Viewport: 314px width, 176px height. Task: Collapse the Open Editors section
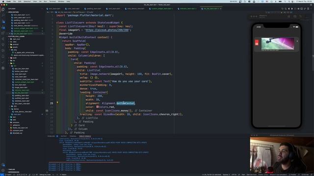(x=13, y=12)
